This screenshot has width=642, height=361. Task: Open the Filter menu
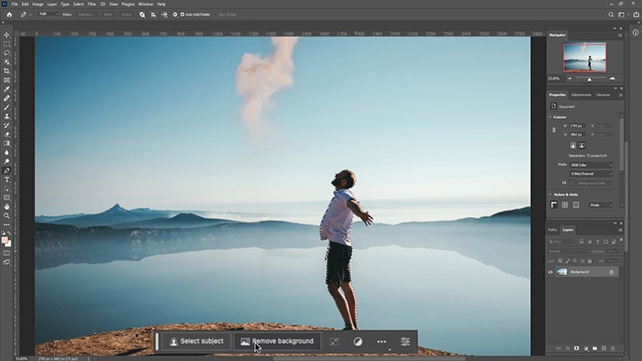coord(92,4)
